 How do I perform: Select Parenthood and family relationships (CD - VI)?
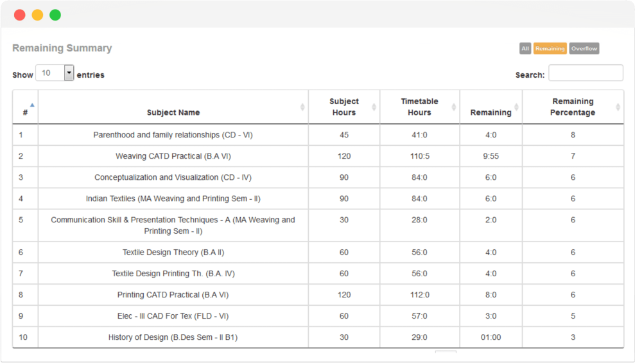173,135
